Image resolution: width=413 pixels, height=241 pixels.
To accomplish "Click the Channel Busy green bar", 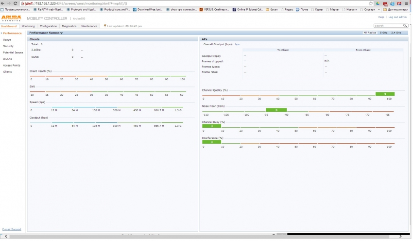I will pyautogui.click(x=212, y=126).
